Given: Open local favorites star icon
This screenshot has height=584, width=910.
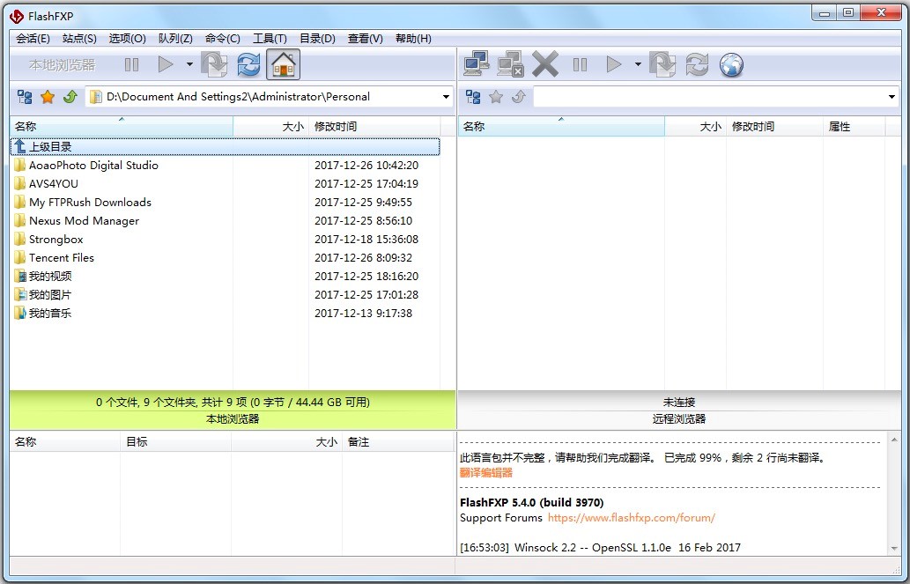Looking at the screenshot, I should click(x=48, y=97).
